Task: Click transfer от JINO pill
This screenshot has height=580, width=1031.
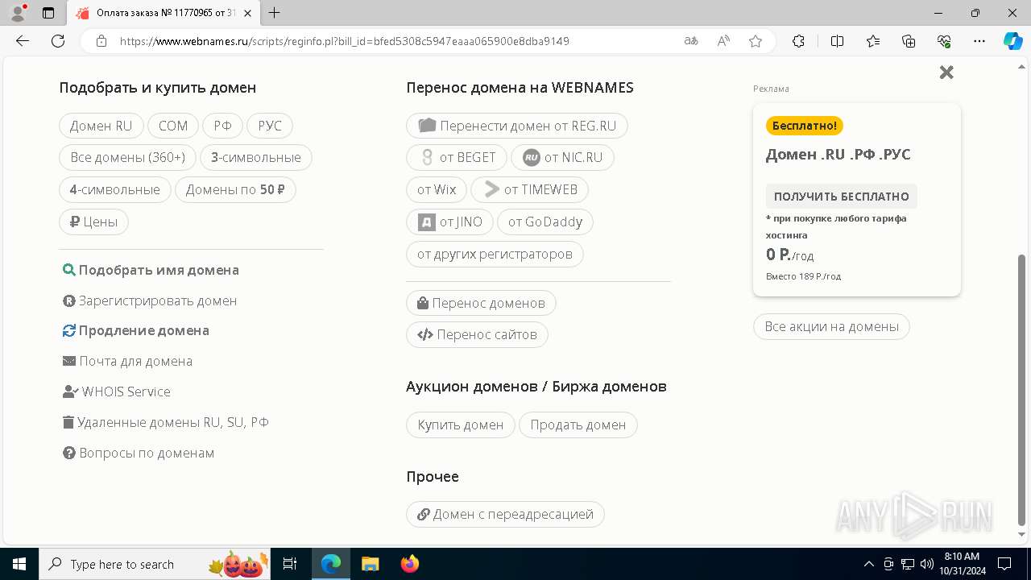Action: [449, 222]
